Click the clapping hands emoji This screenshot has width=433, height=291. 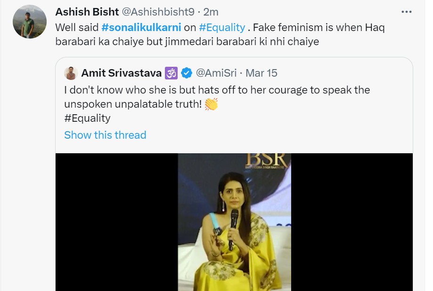pos(211,104)
